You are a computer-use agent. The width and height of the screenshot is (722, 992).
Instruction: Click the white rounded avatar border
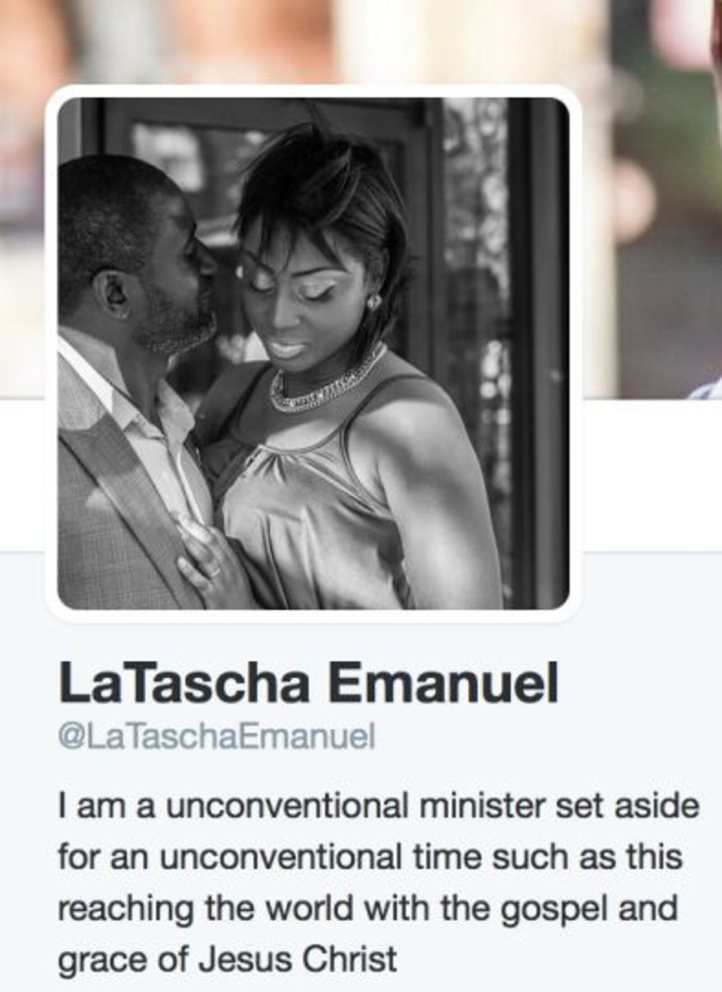pyautogui.click(x=313, y=91)
